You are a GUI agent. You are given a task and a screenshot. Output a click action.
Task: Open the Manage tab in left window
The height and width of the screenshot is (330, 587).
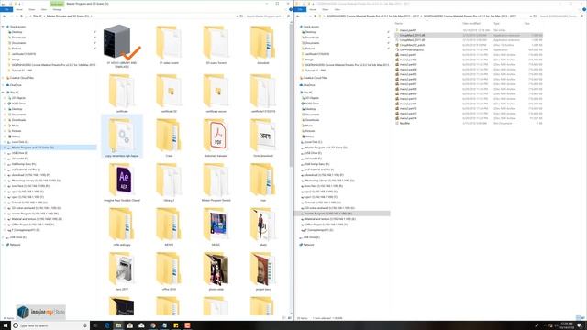coord(57,9)
